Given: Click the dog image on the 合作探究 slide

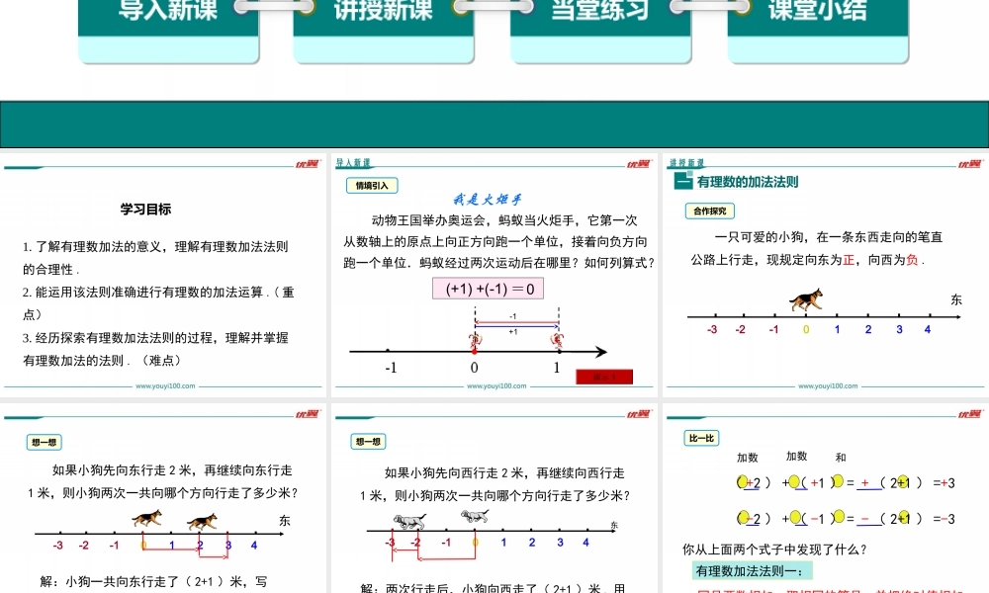Looking at the screenshot, I should [810, 300].
